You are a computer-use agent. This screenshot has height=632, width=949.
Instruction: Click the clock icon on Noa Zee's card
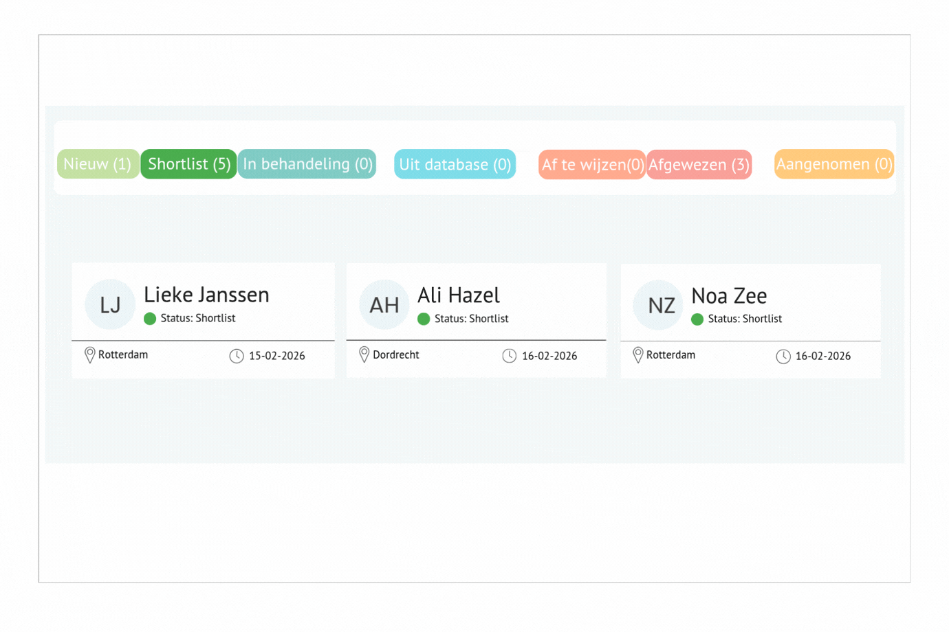783,357
